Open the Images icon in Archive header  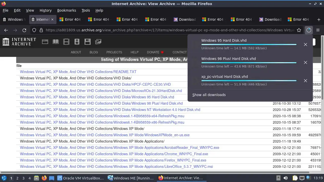point(98,42)
